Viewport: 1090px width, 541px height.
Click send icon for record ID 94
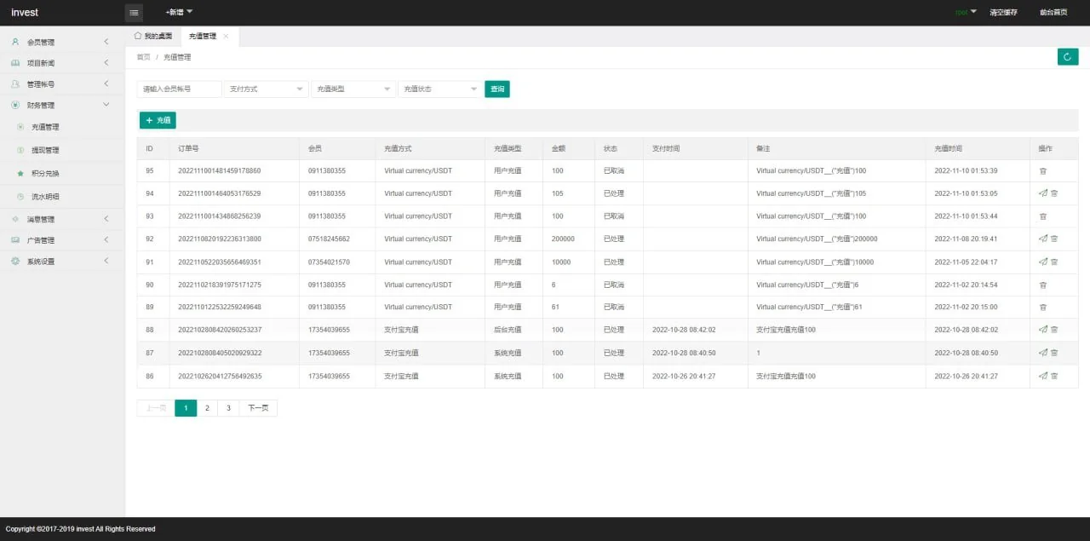1043,193
